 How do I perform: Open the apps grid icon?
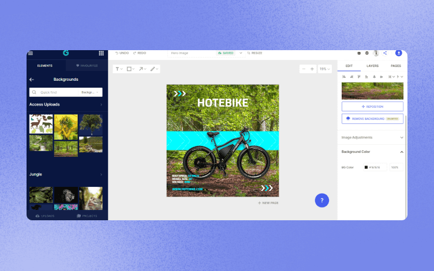[102, 53]
